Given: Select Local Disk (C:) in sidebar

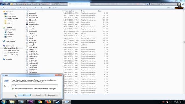Looking at the screenshot, I should tap(13, 48).
